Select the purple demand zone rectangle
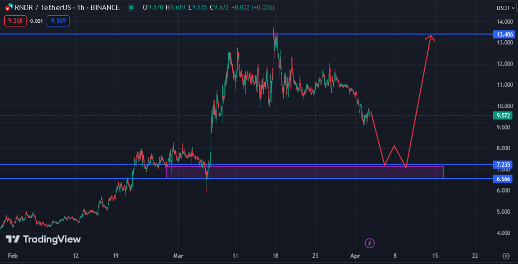Viewport: 518px width, 264px height. click(305, 172)
